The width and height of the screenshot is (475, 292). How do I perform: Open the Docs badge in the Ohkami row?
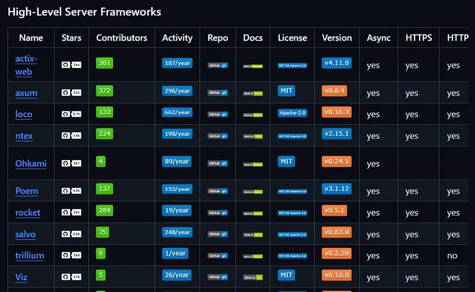pyautogui.click(x=253, y=164)
